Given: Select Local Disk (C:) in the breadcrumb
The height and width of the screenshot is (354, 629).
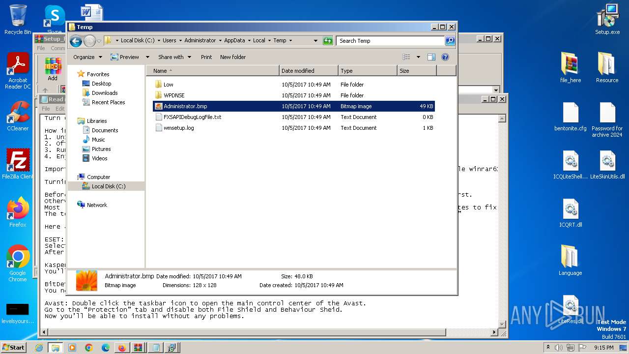Looking at the screenshot, I should click(x=138, y=41).
